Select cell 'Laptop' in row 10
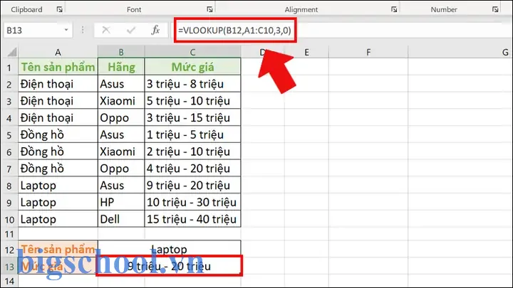Screen dimensions: 513x288 pyautogui.click(x=58, y=219)
